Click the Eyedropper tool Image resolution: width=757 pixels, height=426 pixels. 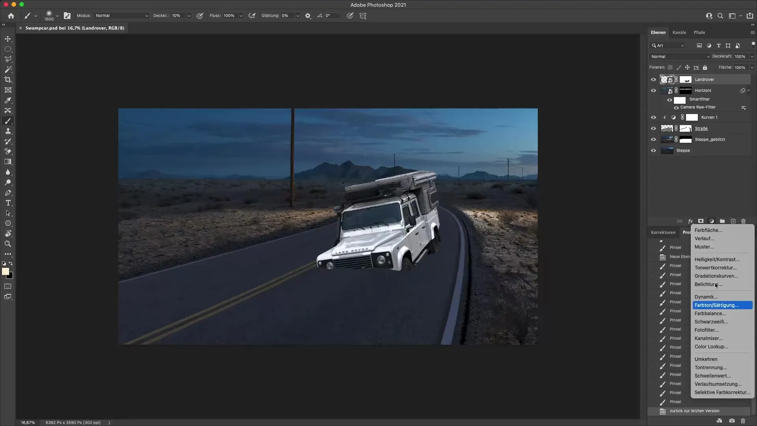coord(8,100)
